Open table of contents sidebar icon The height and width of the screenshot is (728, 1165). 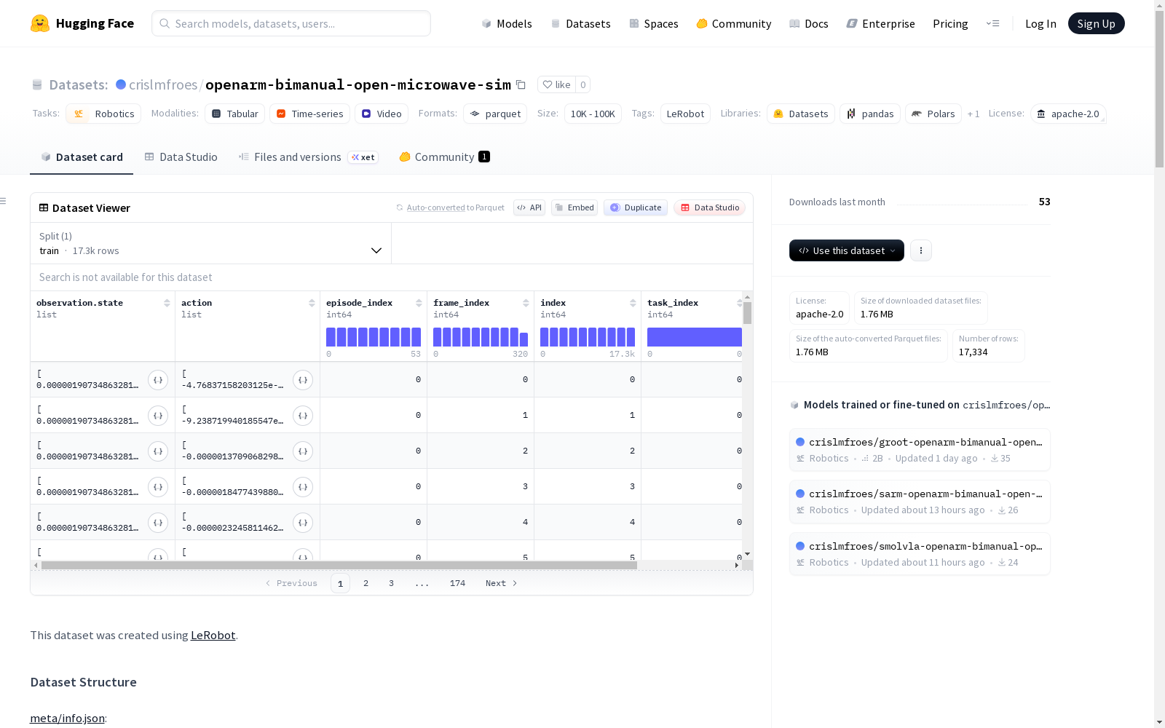pos(4,201)
